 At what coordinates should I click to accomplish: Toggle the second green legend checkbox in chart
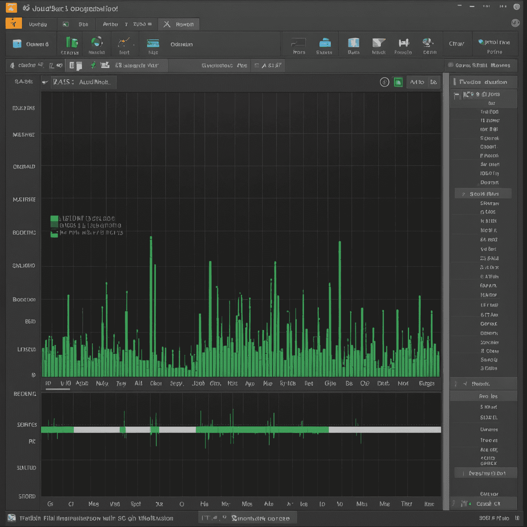pos(54,225)
